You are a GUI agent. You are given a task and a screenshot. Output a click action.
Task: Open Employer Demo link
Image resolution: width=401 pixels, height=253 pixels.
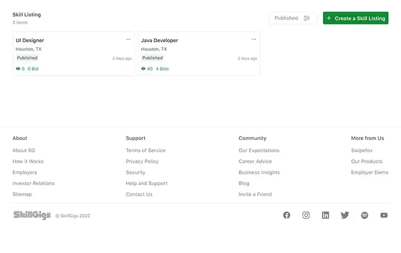tap(369, 173)
